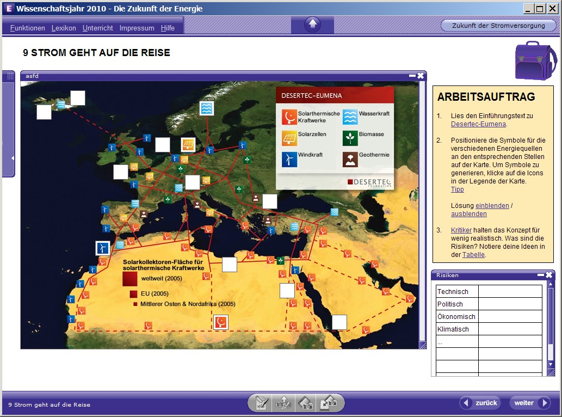Hide the solution via ausblenden link
This screenshot has height=417, width=562.
[x=469, y=214]
